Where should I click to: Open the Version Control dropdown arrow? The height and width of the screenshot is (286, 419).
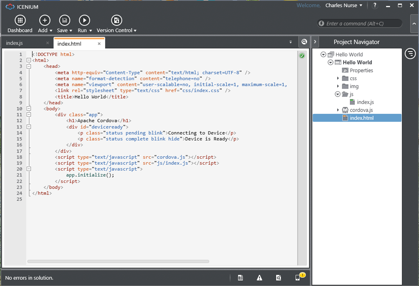pyautogui.click(x=135, y=31)
